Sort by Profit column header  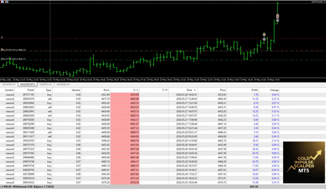coord(243,90)
